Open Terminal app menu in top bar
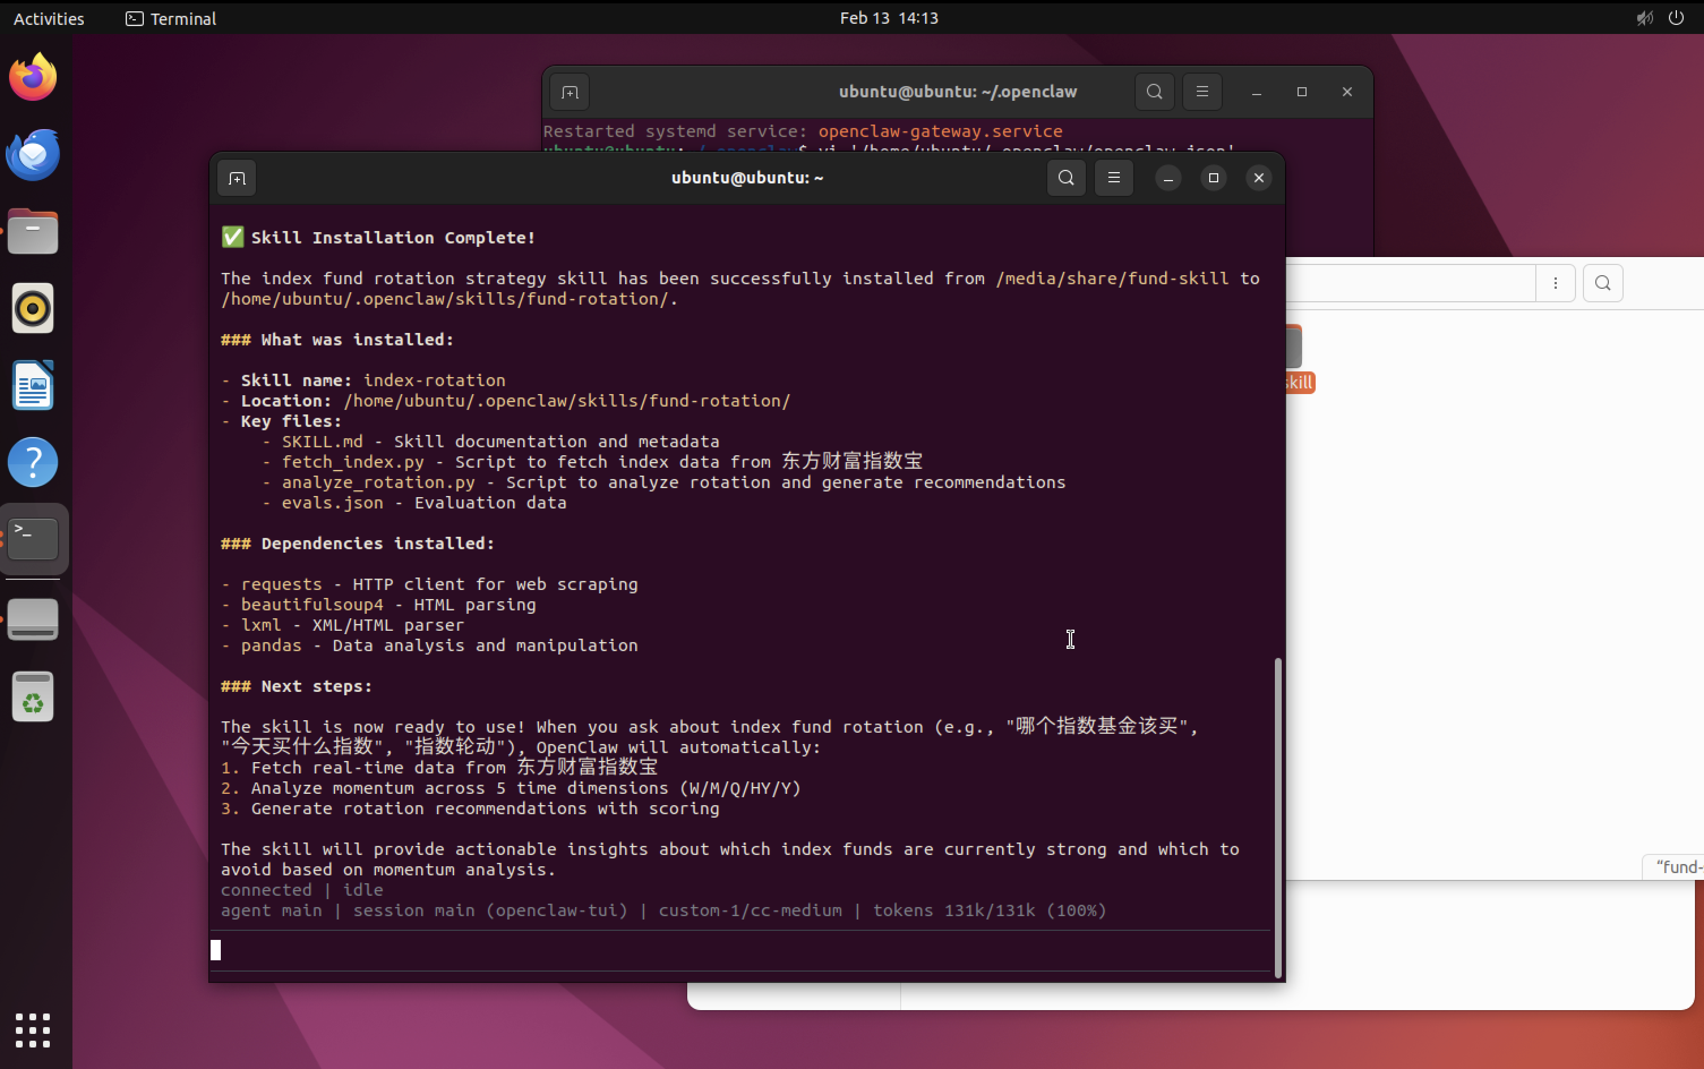 (171, 18)
